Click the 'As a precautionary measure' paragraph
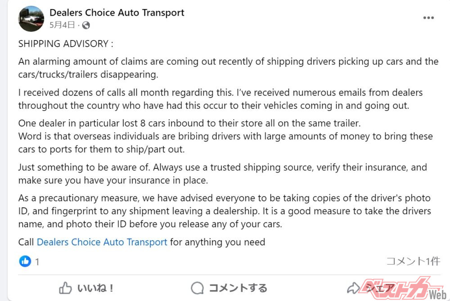The image size is (450, 301). [224, 211]
